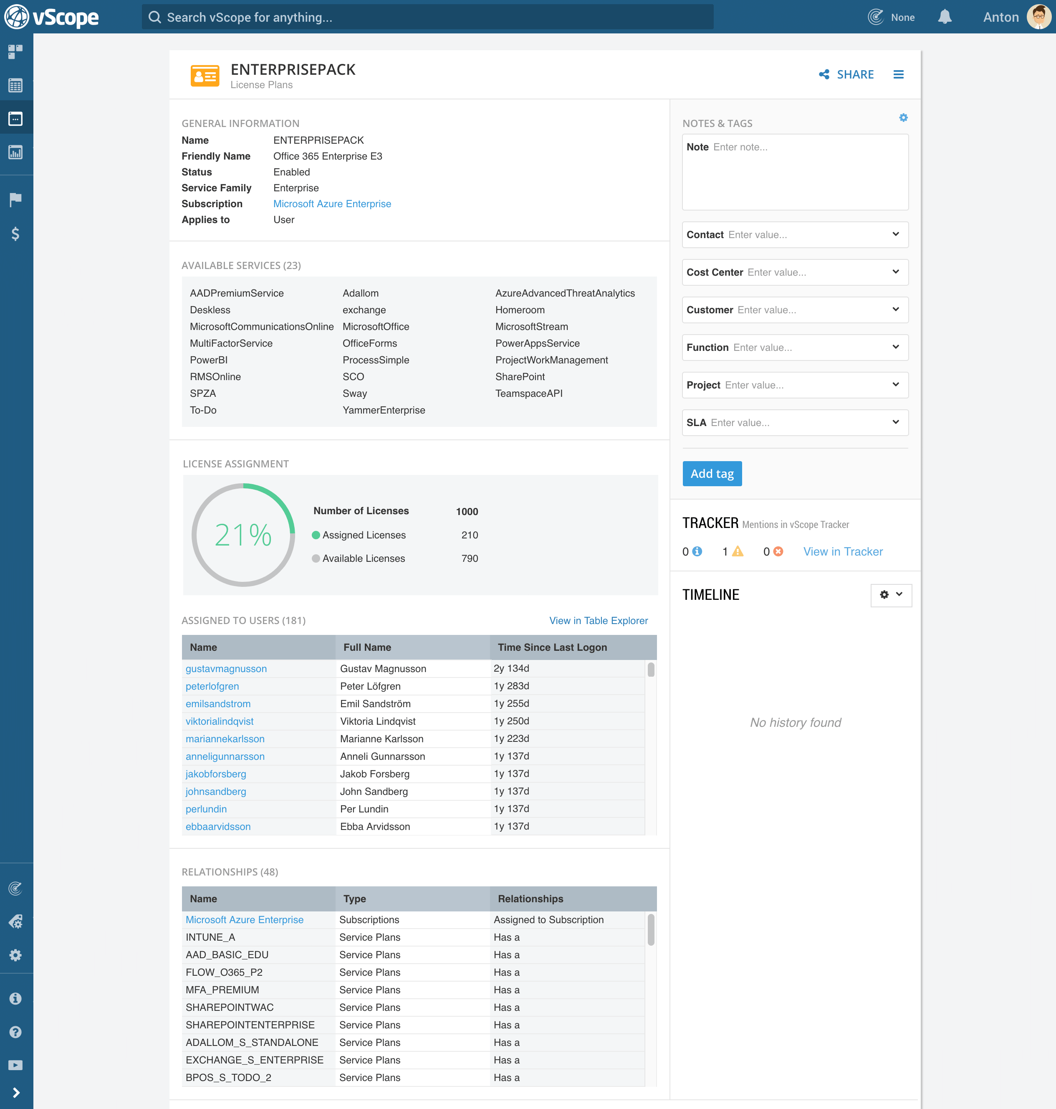Image resolution: width=1056 pixels, height=1109 pixels.
Task: Open the Microsoft Azure Enterprise subscription link
Action: click(332, 204)
